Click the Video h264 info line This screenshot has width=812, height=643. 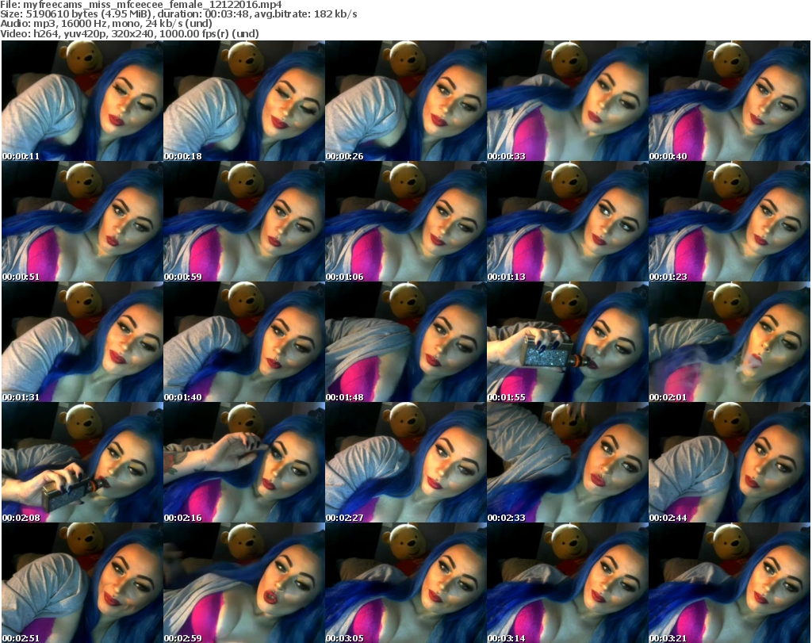(x=129, y=33)
